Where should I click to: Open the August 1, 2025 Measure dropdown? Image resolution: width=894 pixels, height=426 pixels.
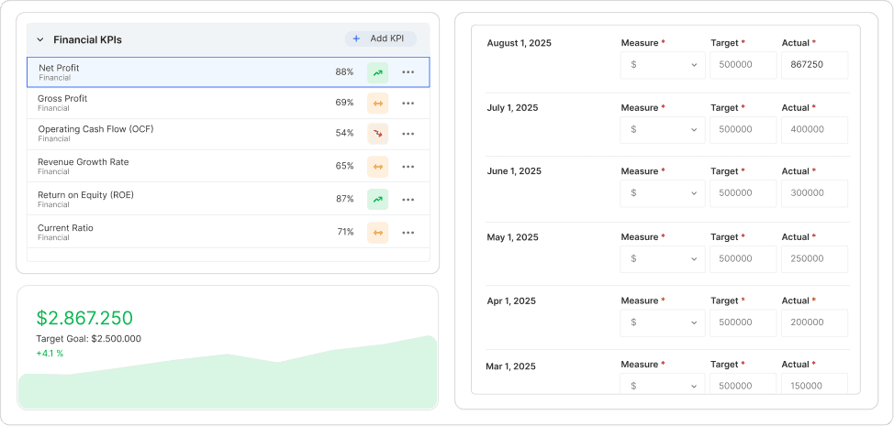[x=663, y=65]
